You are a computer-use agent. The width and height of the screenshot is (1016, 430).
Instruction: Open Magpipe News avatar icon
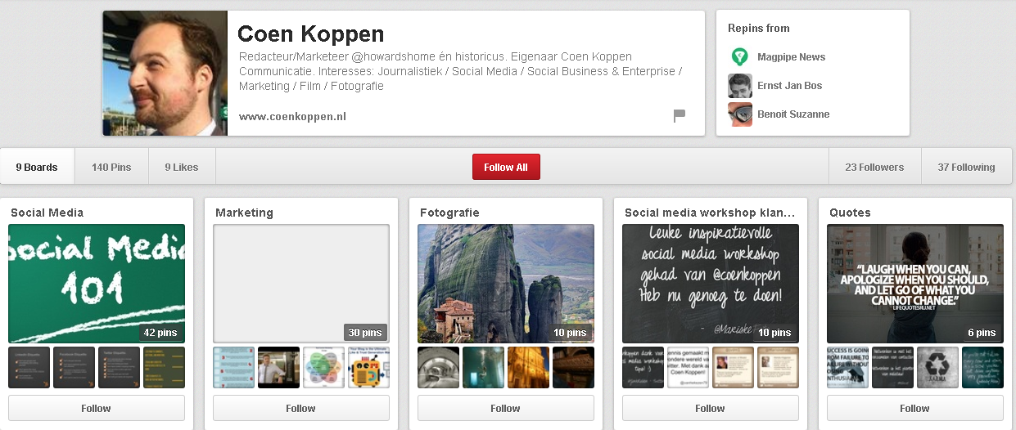pyautogui.click(x=740, y=57)
